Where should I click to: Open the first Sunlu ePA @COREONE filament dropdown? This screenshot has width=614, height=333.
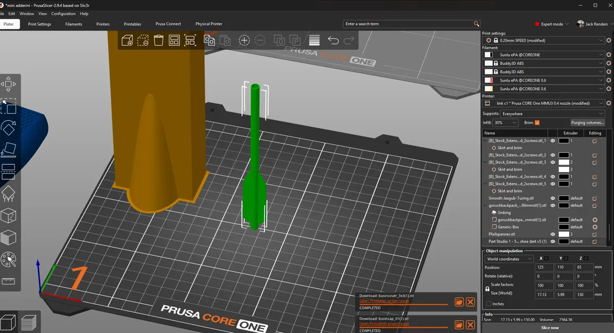[x=544, y=55]
